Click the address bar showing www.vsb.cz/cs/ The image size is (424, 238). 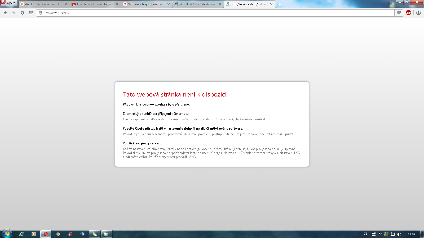(x=212, y=13)
